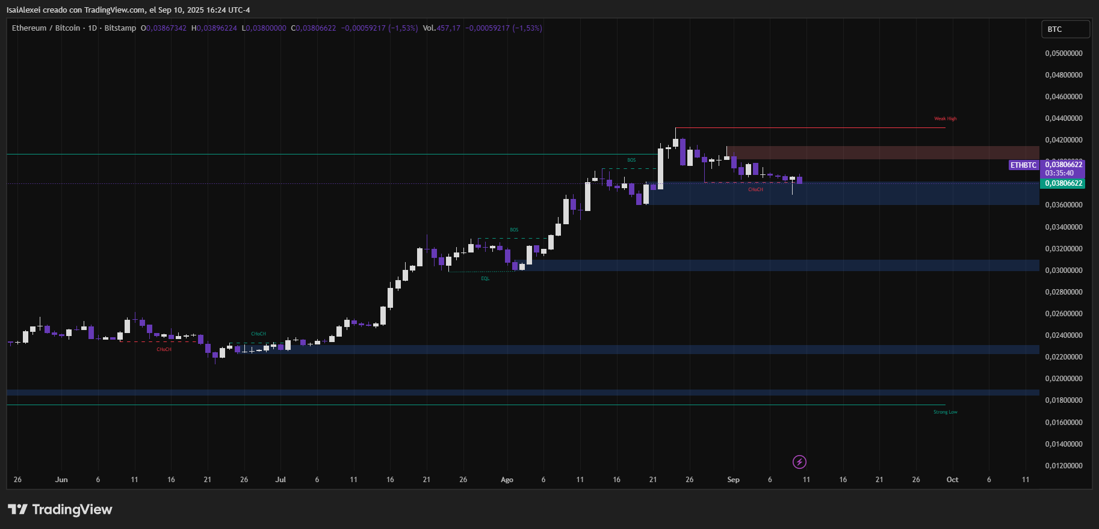The width and height of the screenshot is (1099, 529).
Task: Click the 0,03400000 price axis label
Action: click(x=1063, y=227)
